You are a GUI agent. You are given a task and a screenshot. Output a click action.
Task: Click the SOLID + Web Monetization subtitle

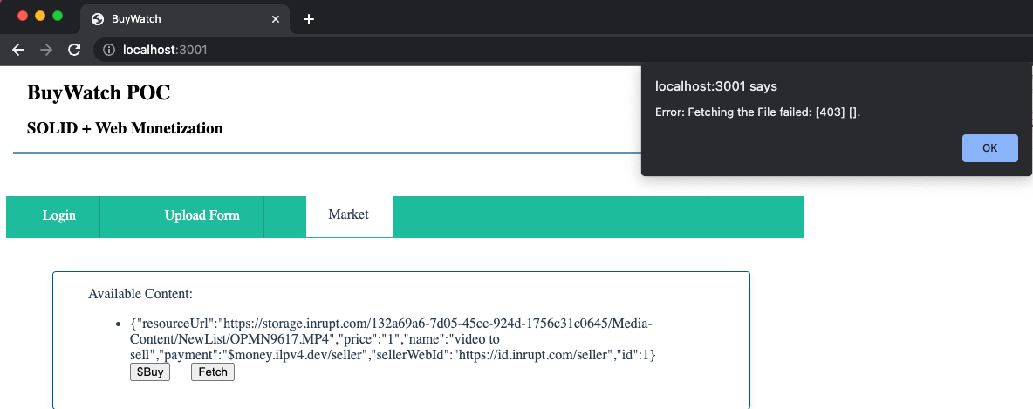pos(125,128)
